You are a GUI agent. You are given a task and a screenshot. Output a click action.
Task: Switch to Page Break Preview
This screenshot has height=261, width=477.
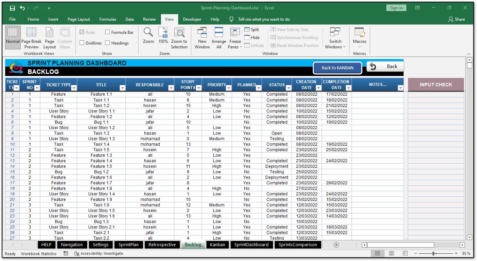31,38
